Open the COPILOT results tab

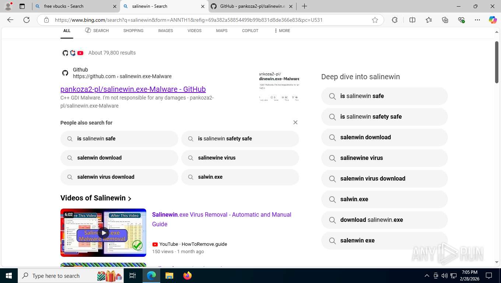coord(250,31)
